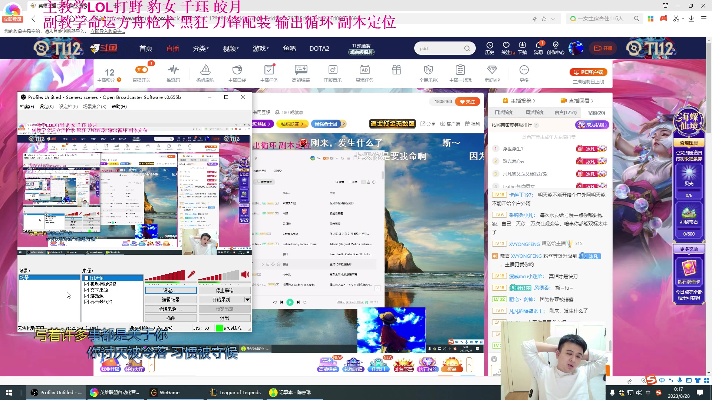The width and height of the screenshot is (712, 400).
Task: Uncheck the 游戏源 source
Action: click(x=86, y=296)
